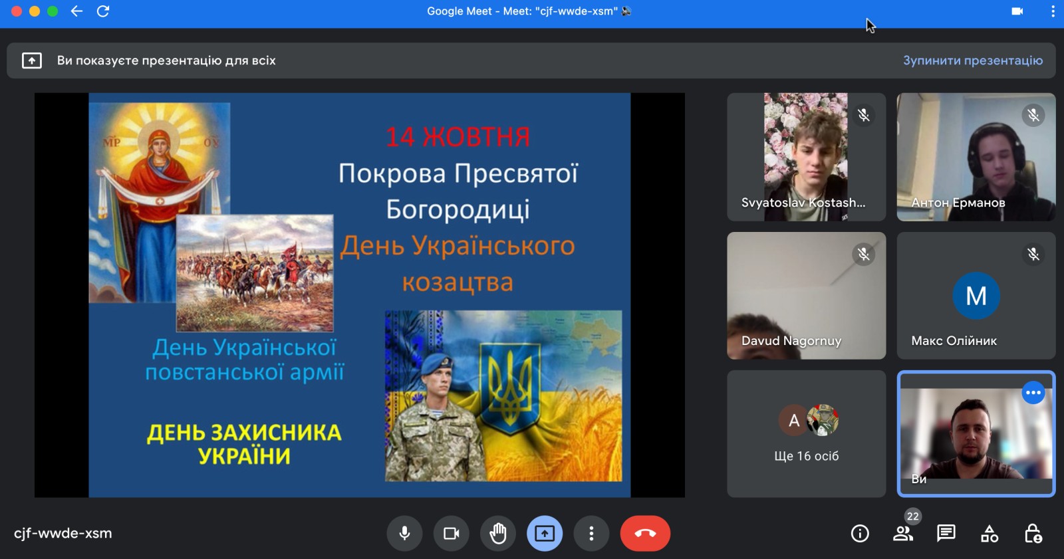Click Макс Олійник avatar M
The width and height of the screenshot is (1064, 559).
coord(976,296)
